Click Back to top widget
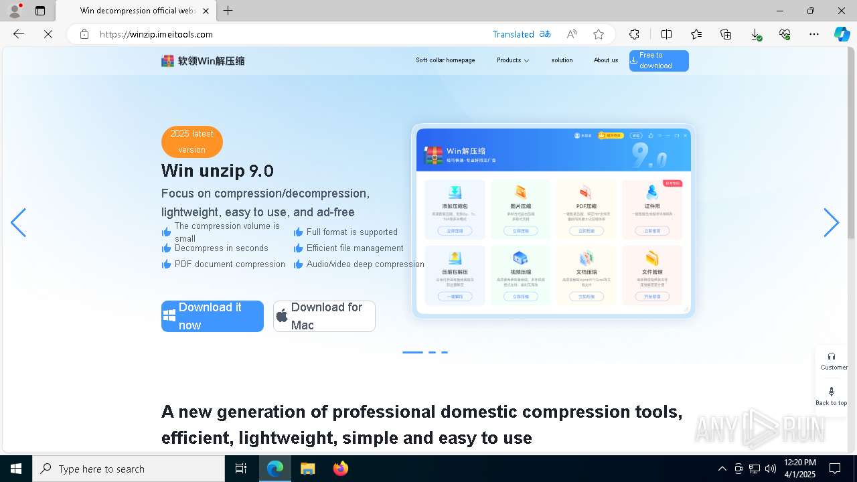The width and height of the screenshot is (857, 482). click(x=832, y=396)
